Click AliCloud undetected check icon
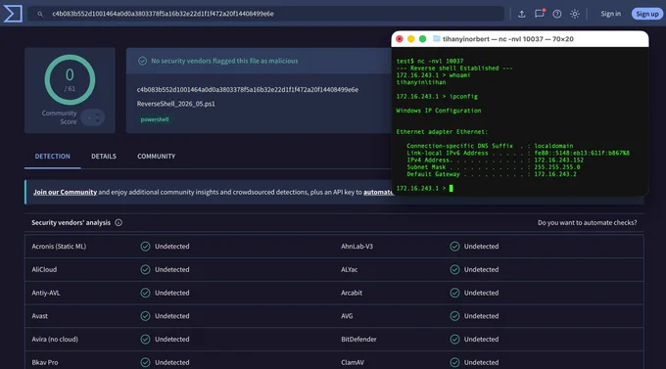 [145, 269]
